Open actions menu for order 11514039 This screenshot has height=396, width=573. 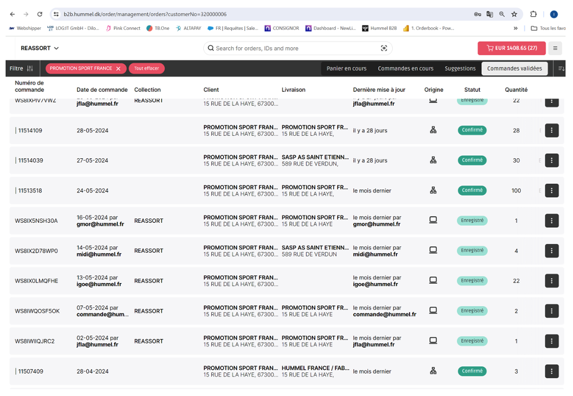point(552,160)
